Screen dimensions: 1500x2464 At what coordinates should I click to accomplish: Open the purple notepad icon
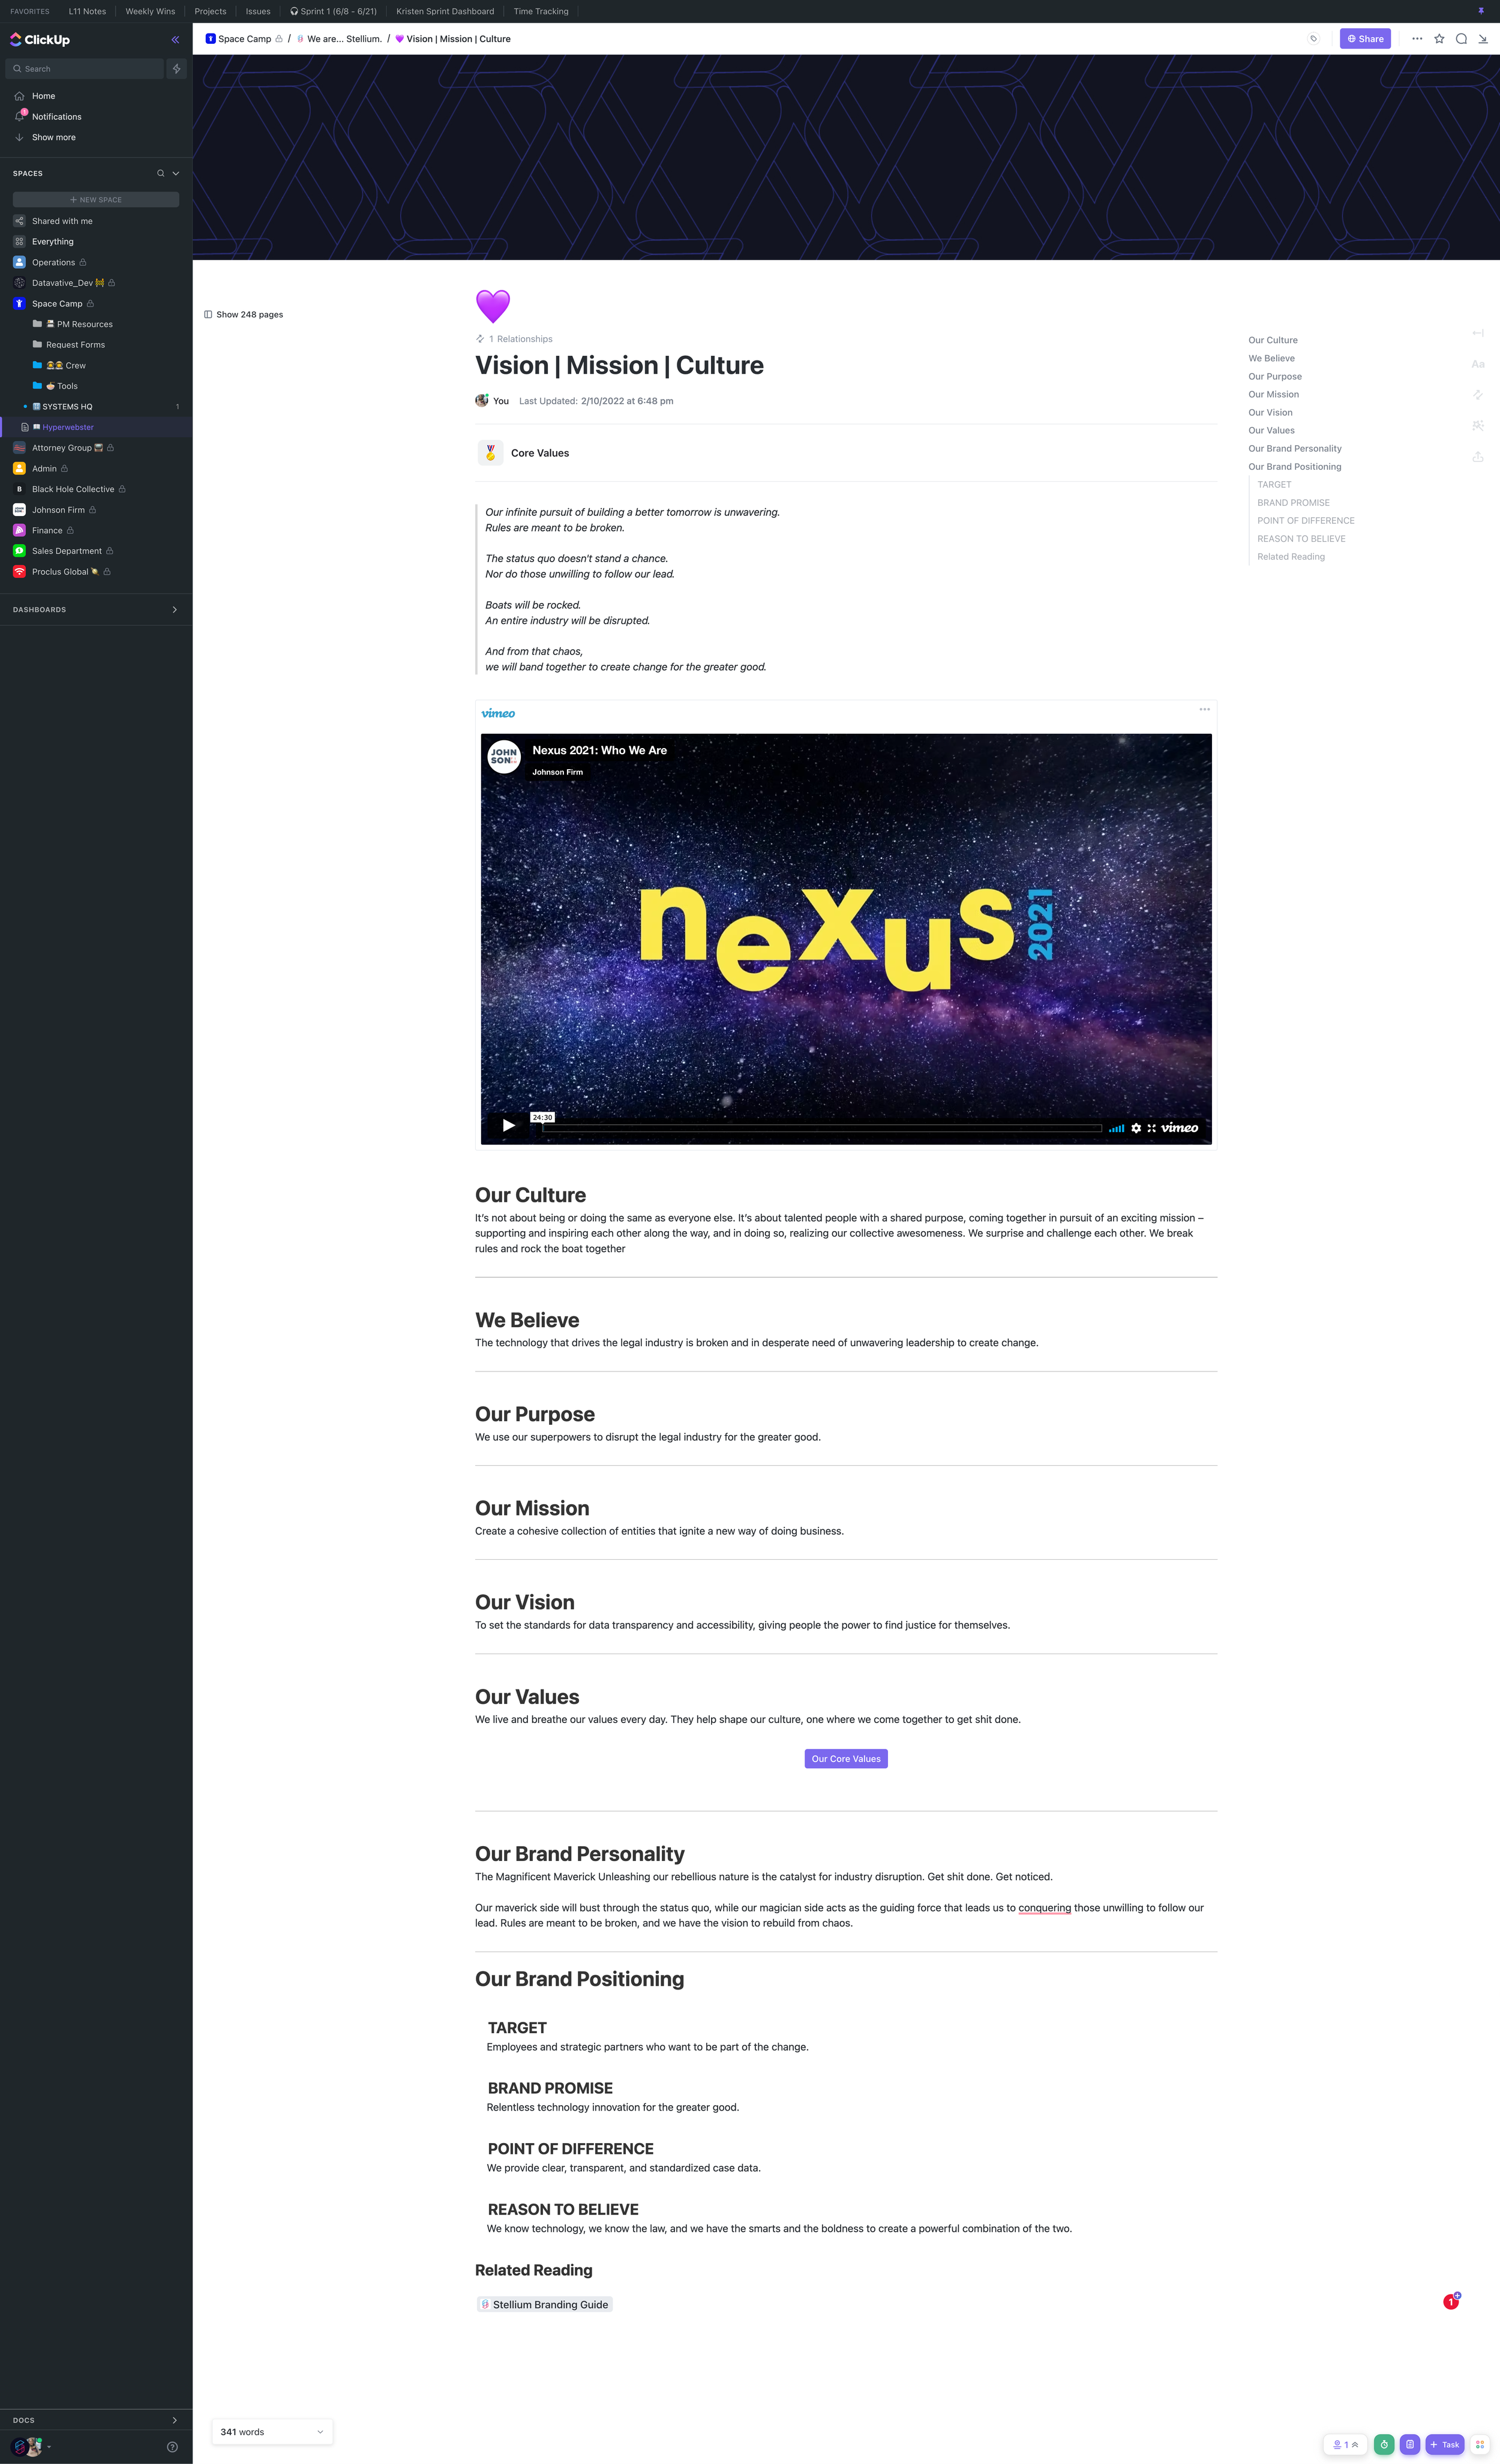point(1410,2444)
